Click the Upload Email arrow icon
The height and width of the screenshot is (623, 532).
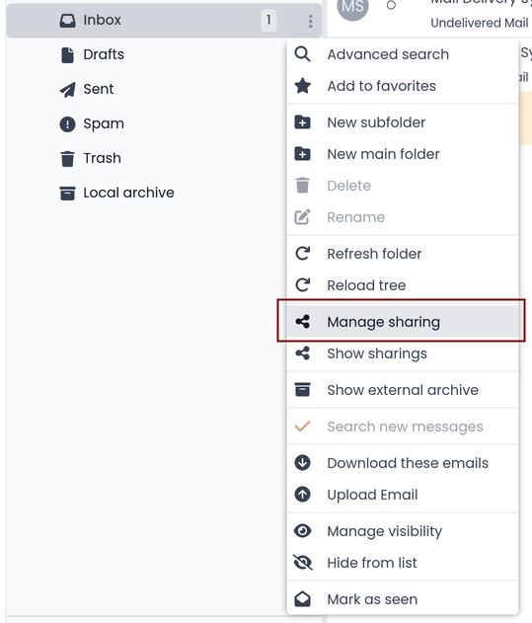[x=302, y=495]
